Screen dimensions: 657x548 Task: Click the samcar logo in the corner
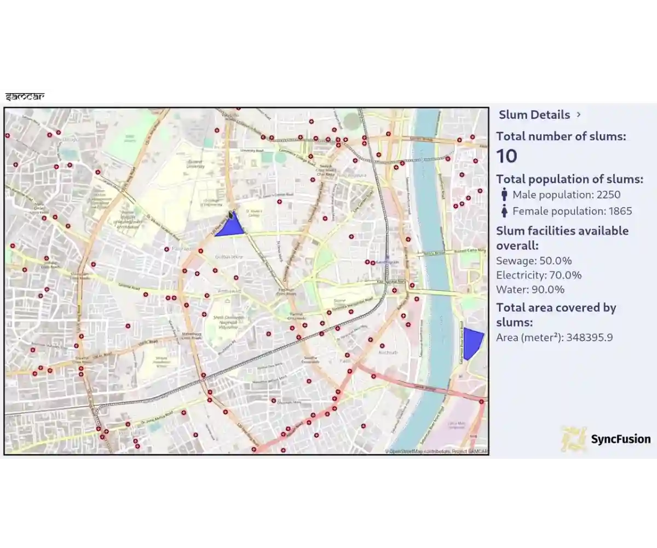coord(26,95)
